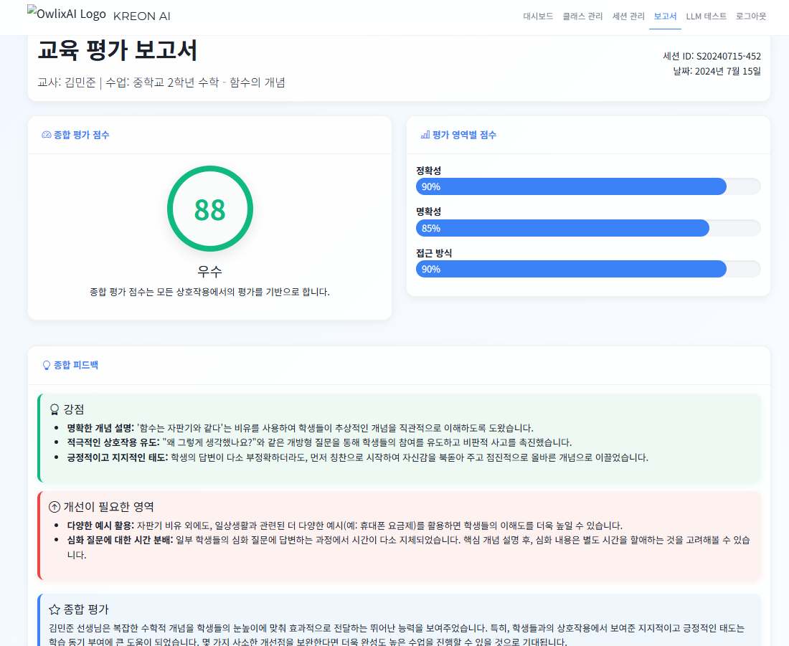Click the 종합 피드백 section title
This screenshot has height=646, width=789.
(76, 365)
